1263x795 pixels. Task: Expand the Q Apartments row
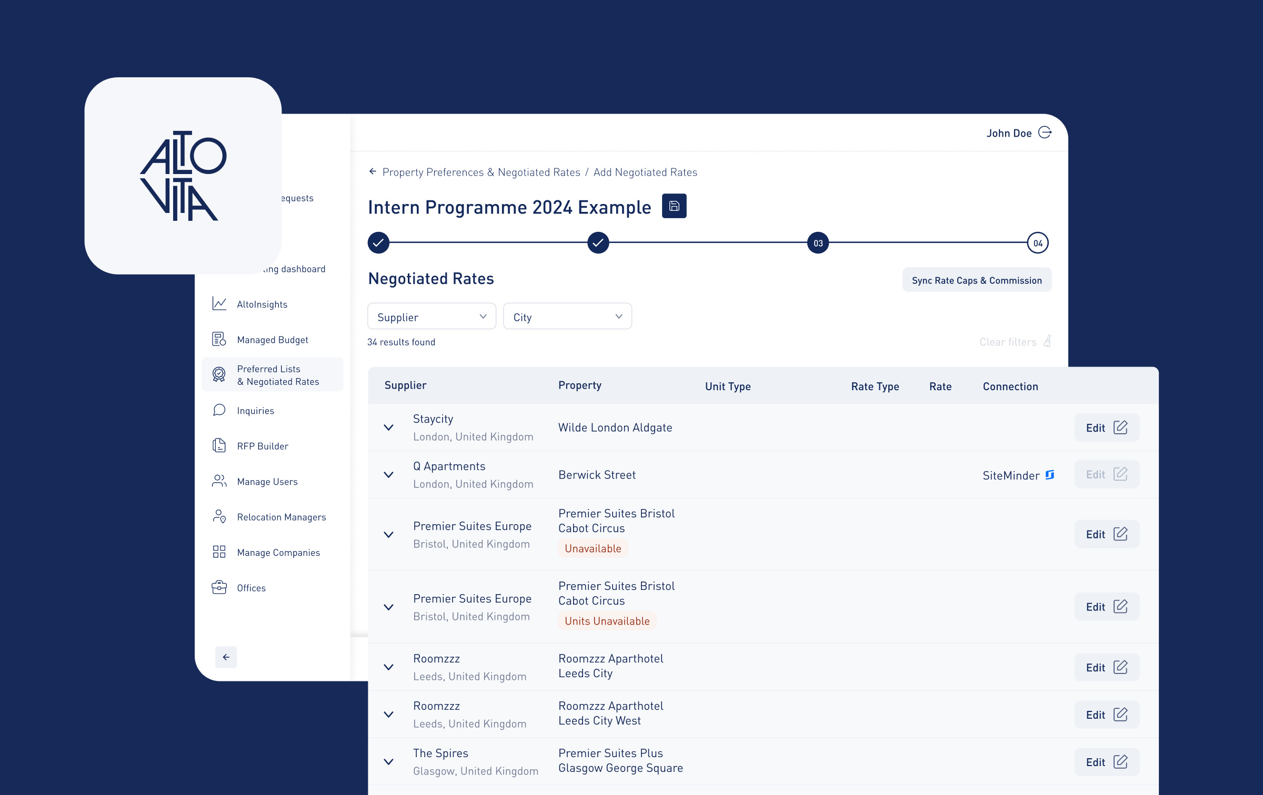click(x=388, y=475)
